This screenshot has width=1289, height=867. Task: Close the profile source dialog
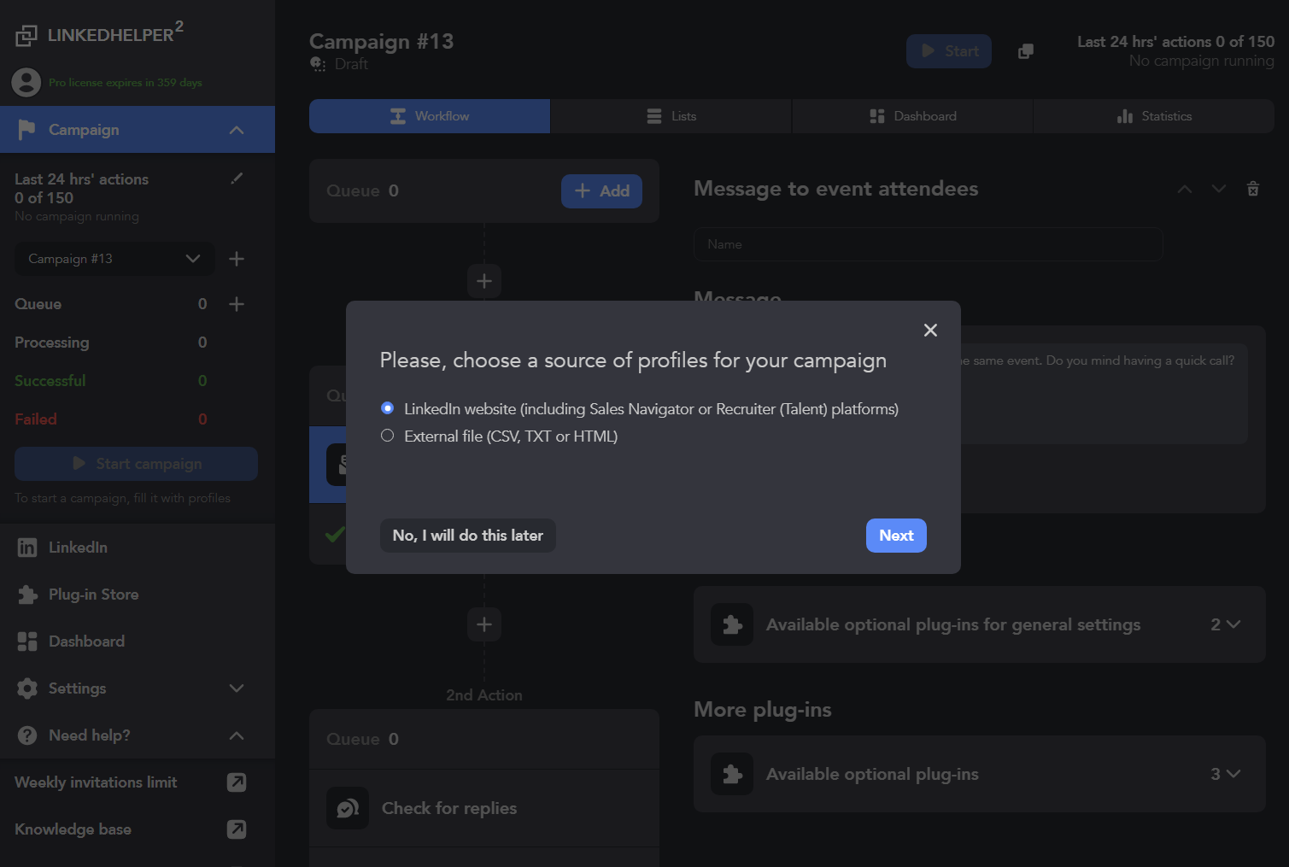tap(930, 330)
